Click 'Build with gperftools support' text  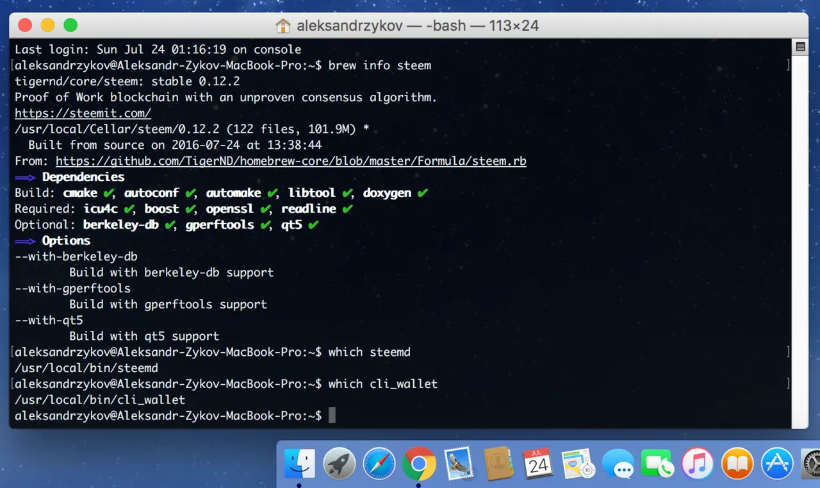click(168, 305)
